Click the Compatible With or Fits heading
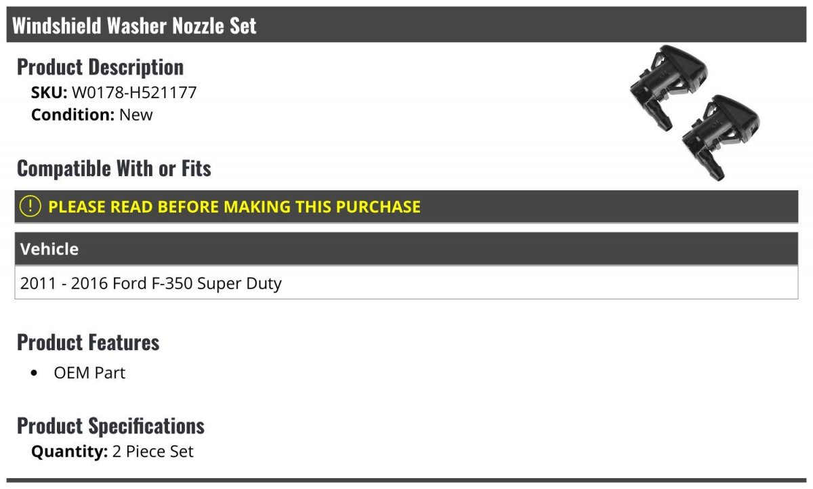 pos(114,169)
